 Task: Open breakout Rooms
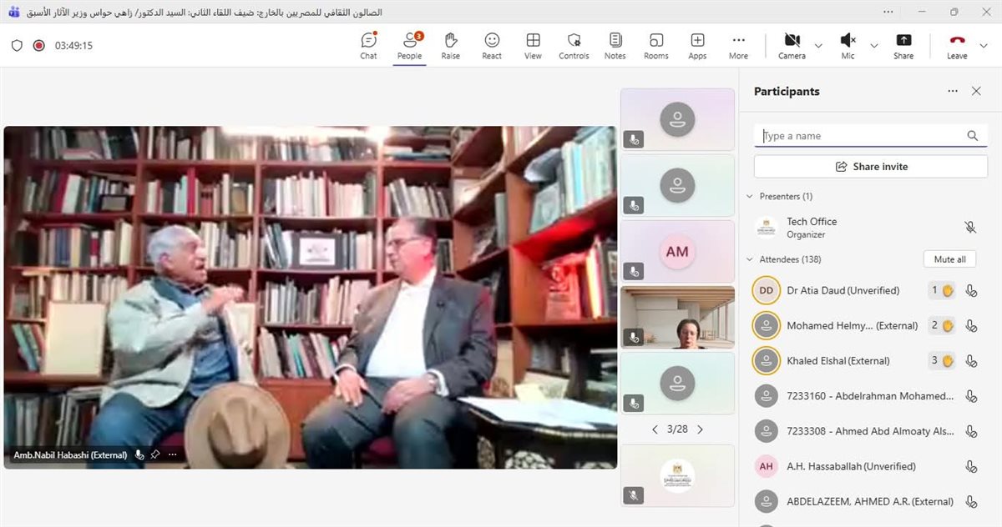[x=655, y=46]
